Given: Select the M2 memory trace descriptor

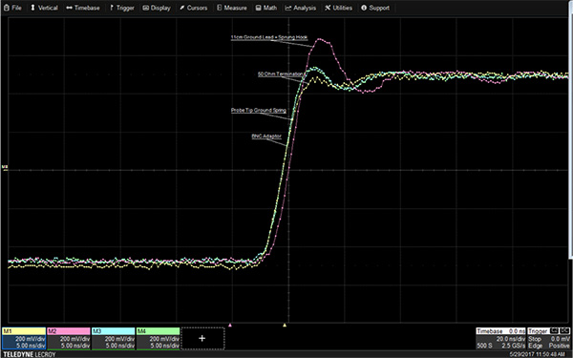Looking at the screenshot, I should pos(69,339).
